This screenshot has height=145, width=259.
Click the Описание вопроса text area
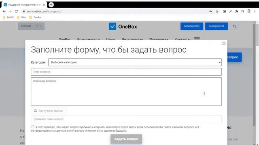(126, 91)
